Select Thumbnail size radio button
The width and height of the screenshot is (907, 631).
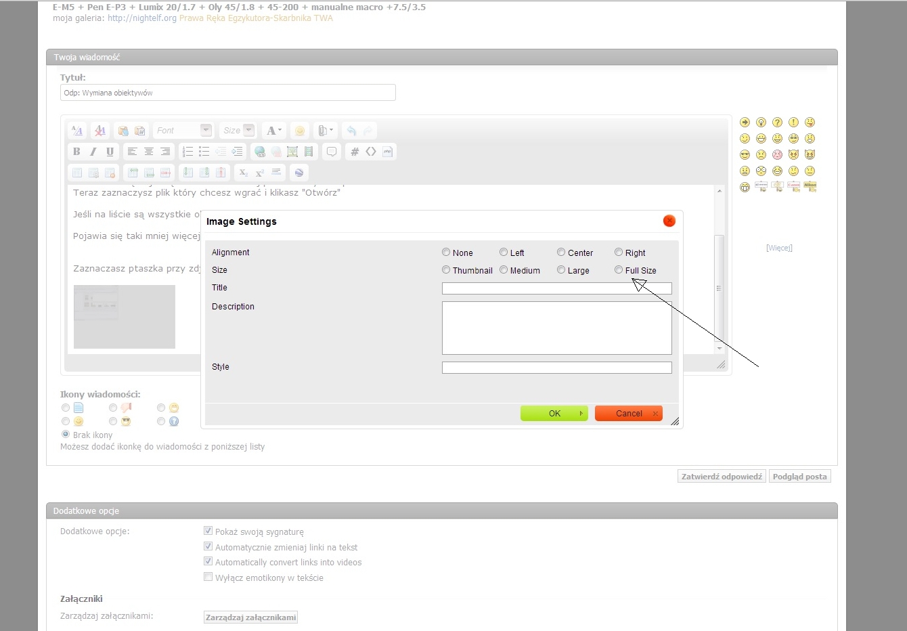[446, 270]
